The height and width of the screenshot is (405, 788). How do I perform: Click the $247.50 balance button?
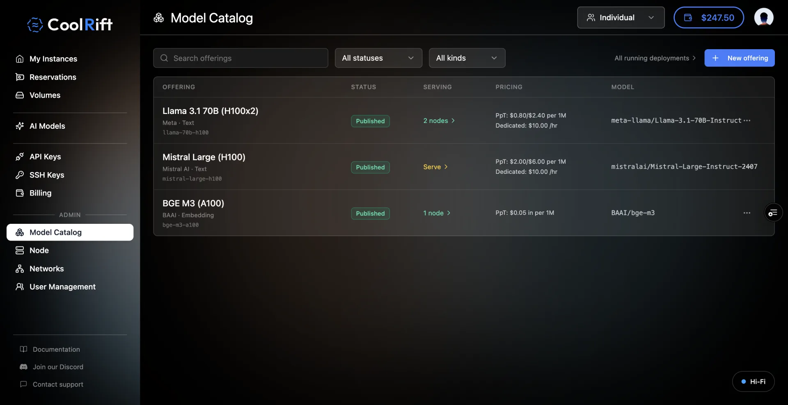point(708,18)
